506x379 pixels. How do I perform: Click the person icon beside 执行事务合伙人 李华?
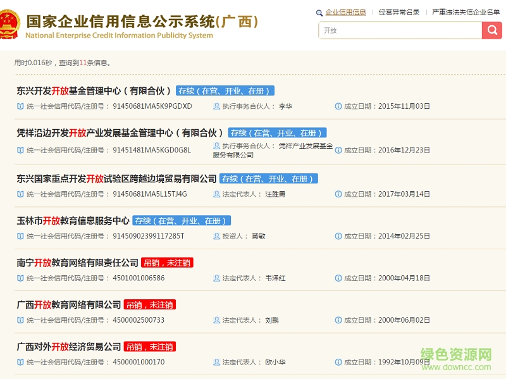coord(216,106)
